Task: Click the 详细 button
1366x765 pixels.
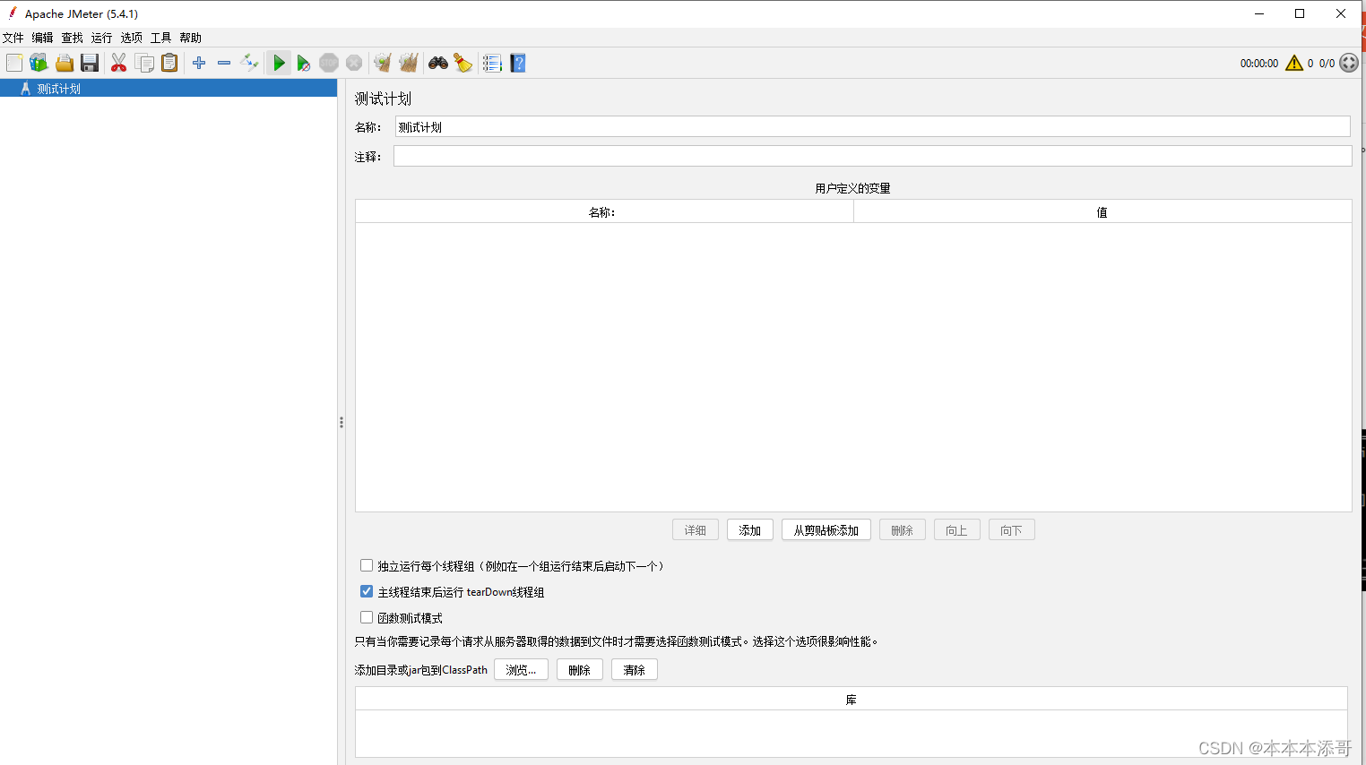Action: [696, 530]
